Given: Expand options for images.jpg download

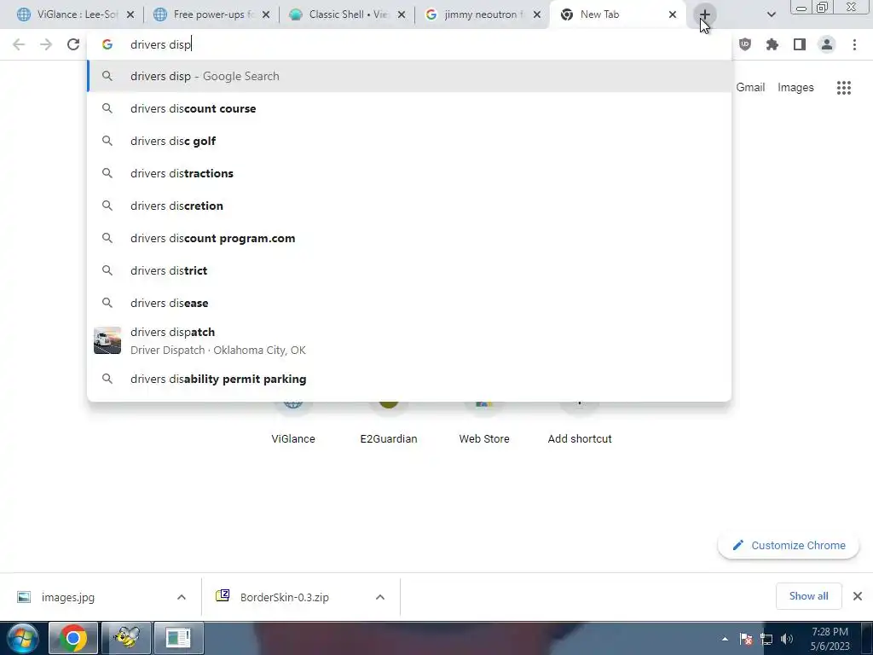Looking at the screenshot, I should (x=182, y=597).
